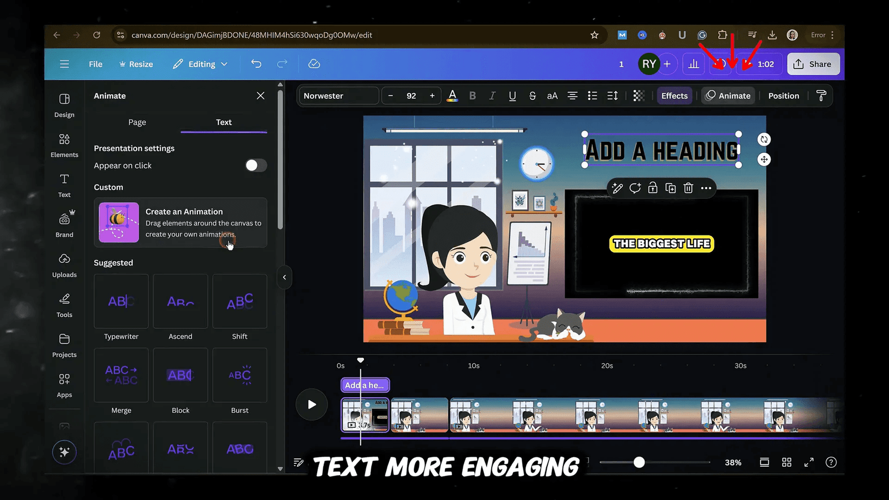Open the Projects panel
This screenshot has height=500, width=889.
coord(64,344)
